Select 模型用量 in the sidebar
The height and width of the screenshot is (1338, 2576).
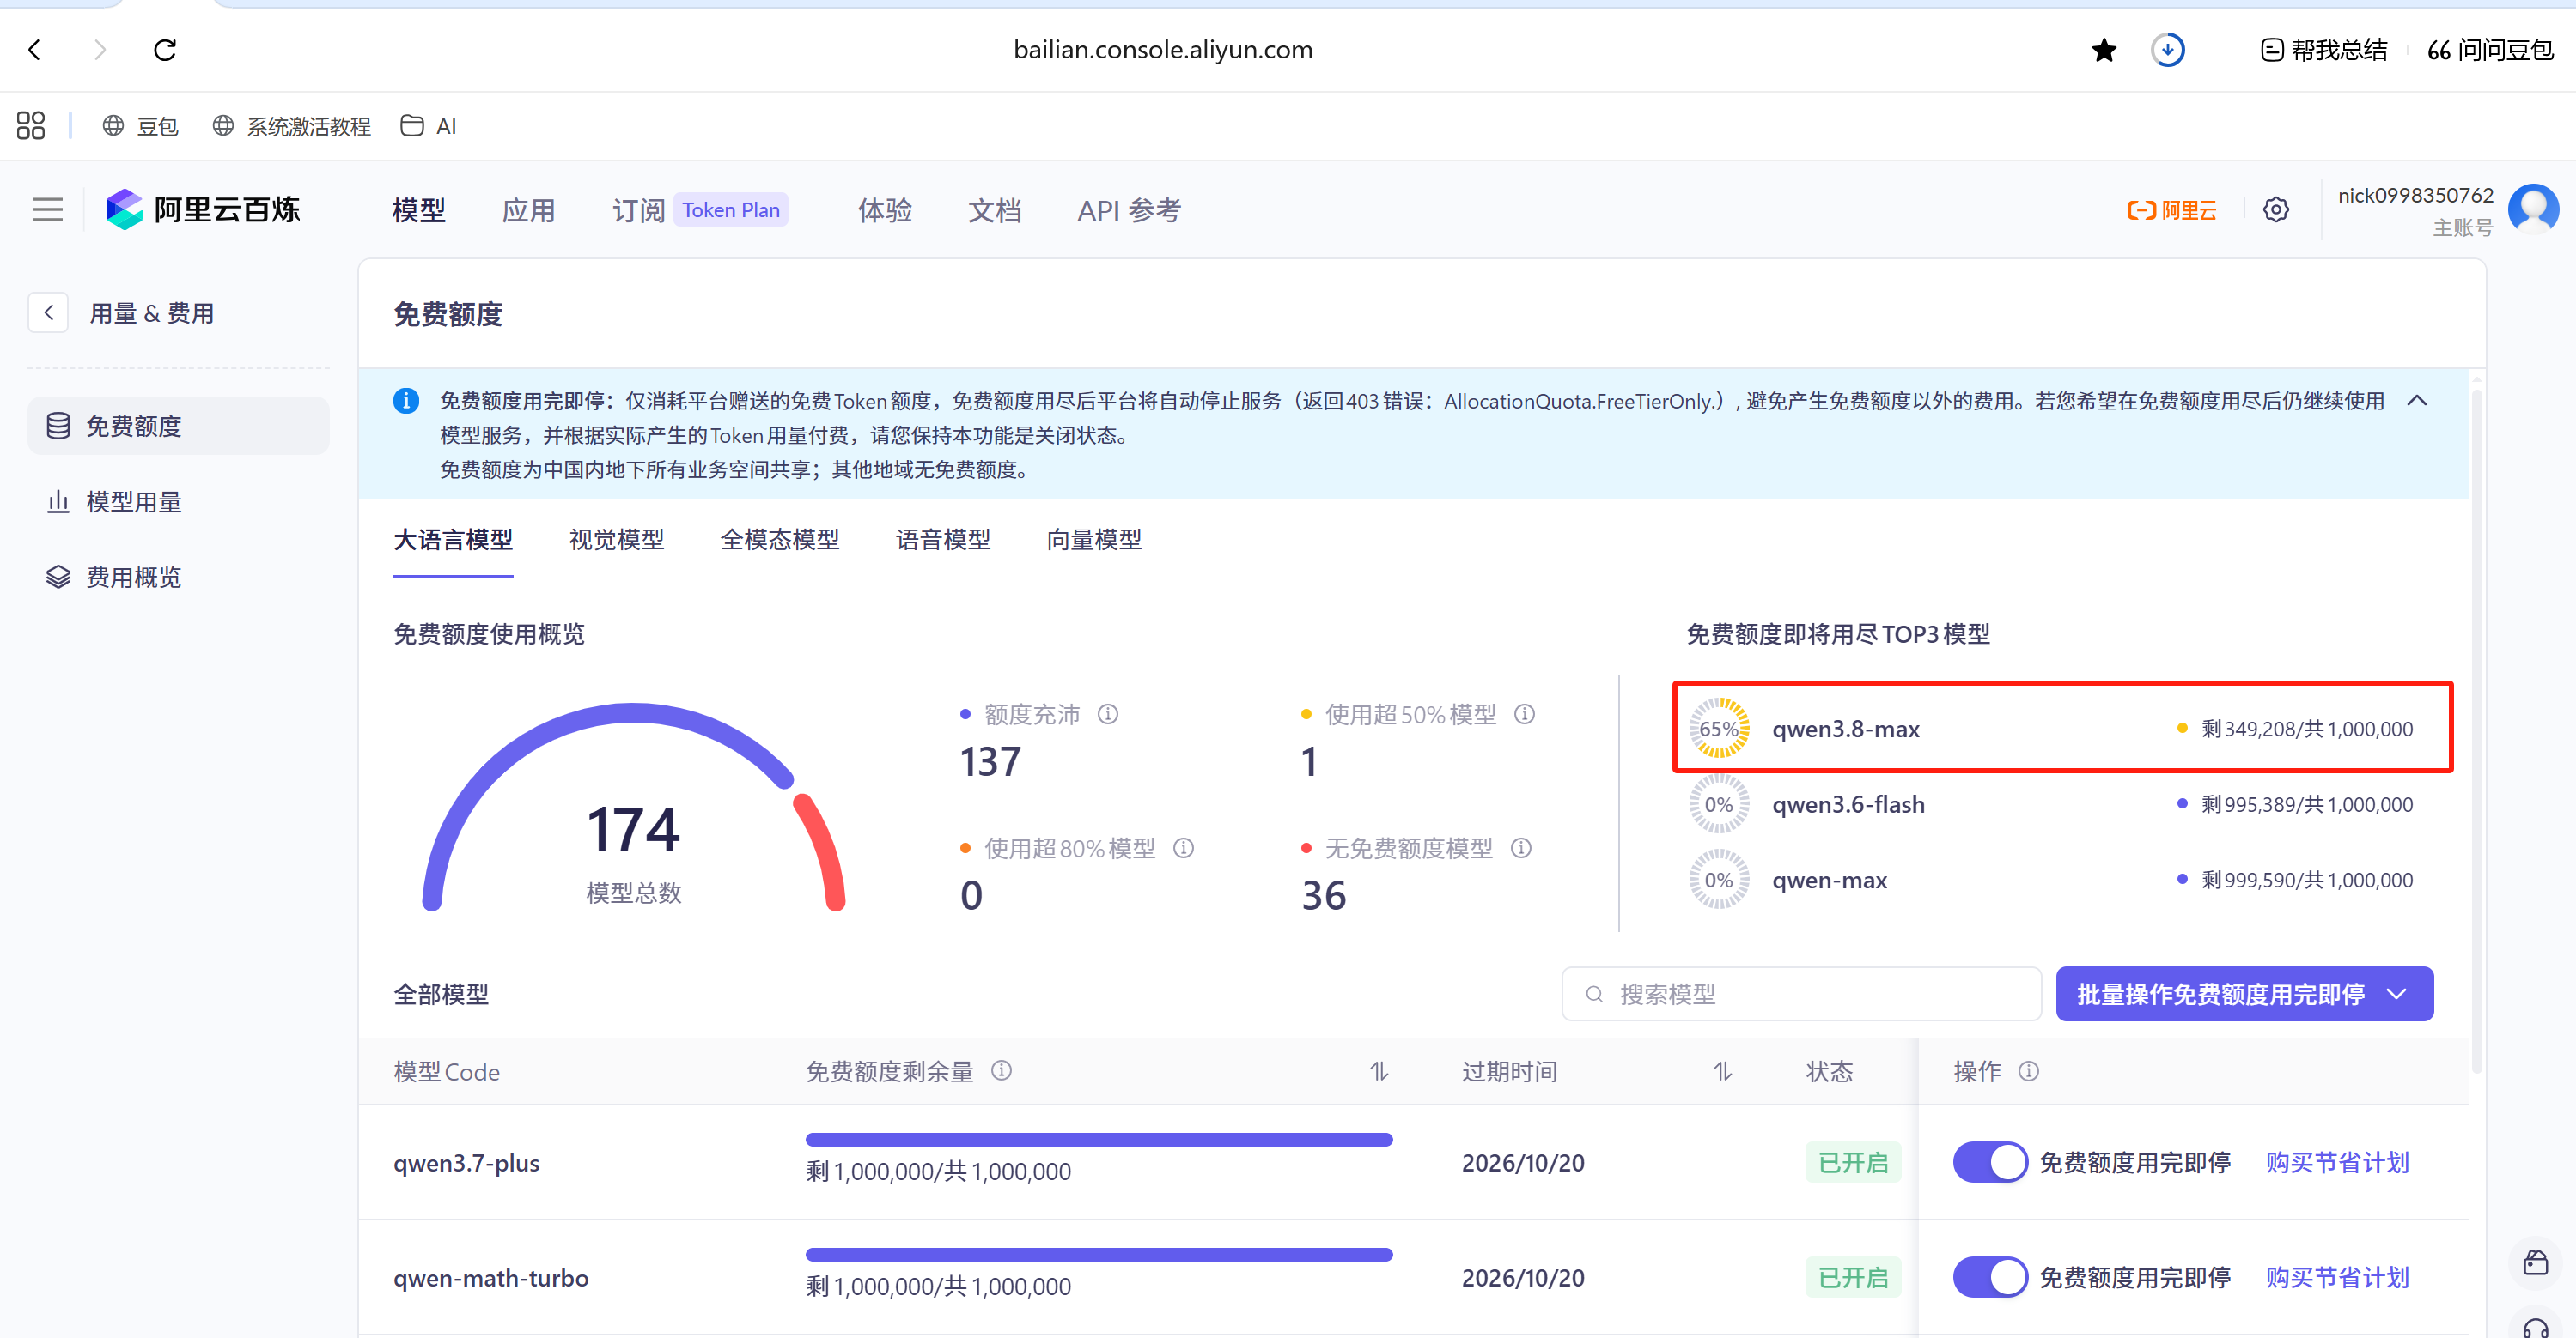178,501
